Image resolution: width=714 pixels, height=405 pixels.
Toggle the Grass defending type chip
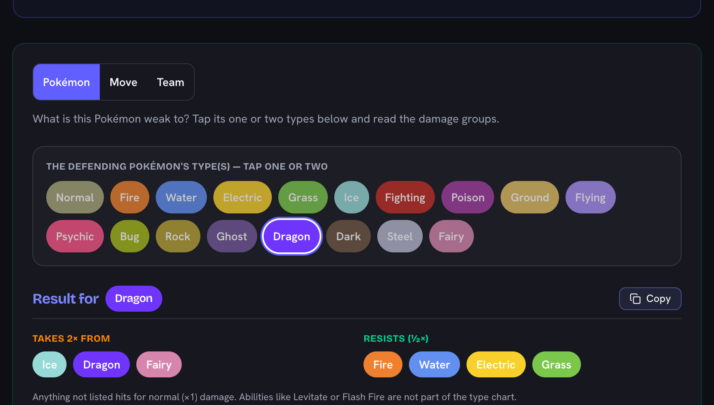click(303, 197)
